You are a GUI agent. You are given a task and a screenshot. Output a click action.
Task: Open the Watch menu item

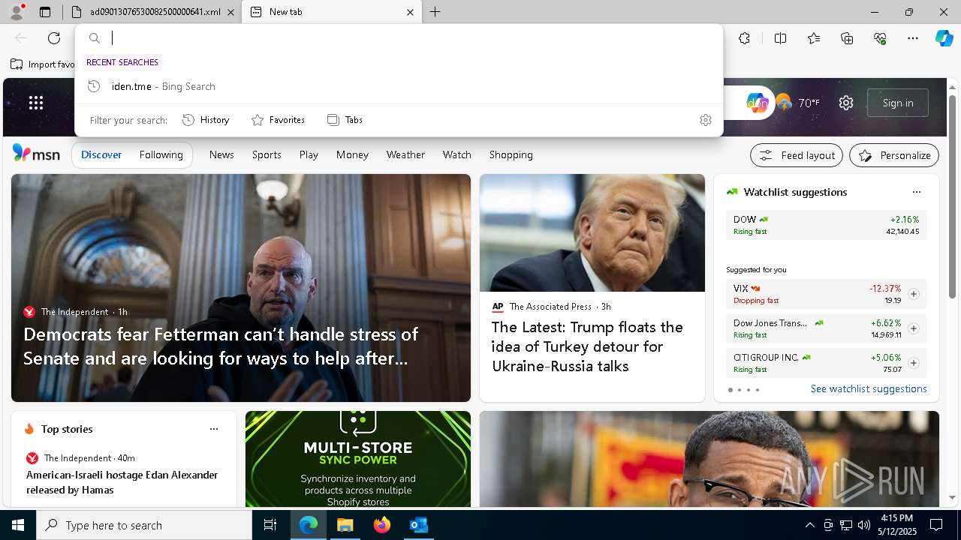[456, 154]
